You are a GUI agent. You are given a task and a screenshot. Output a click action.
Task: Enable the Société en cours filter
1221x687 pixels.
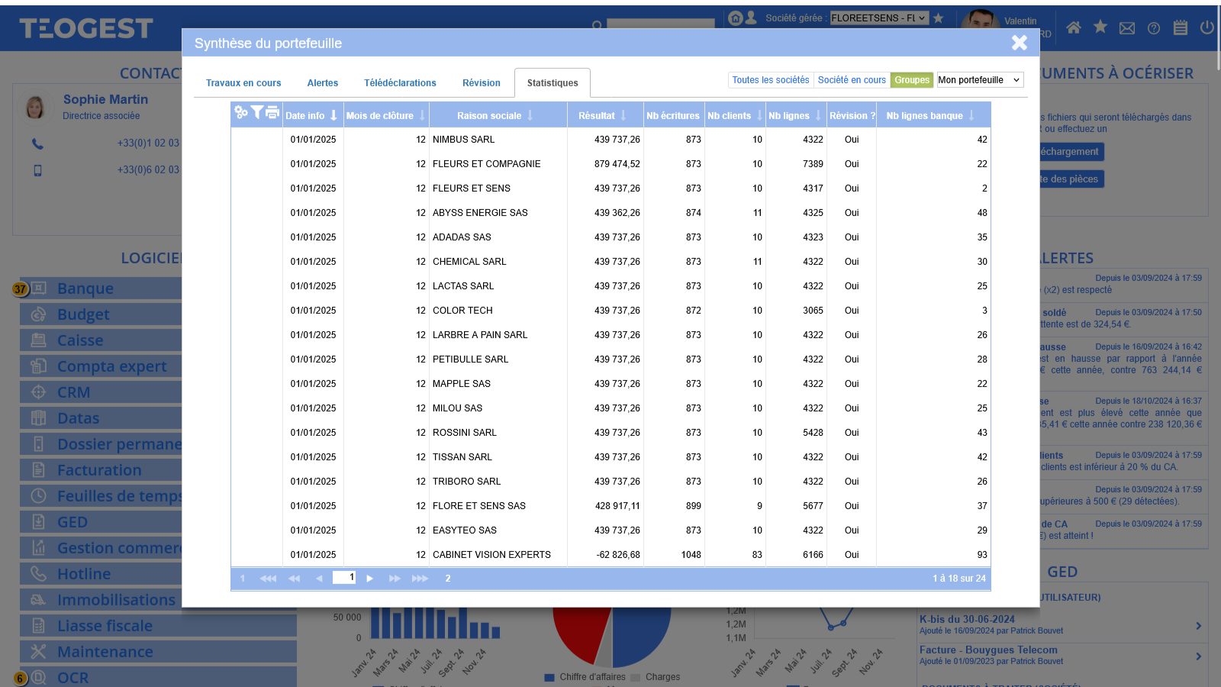tap(852, 80)
